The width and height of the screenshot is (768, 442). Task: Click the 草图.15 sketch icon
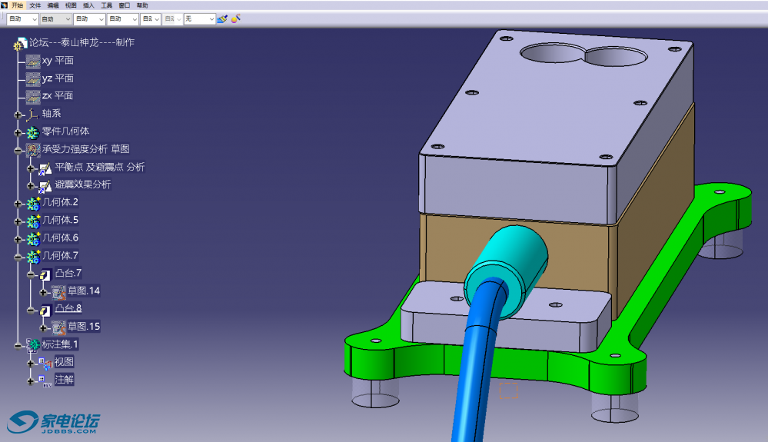pos(58,327)
